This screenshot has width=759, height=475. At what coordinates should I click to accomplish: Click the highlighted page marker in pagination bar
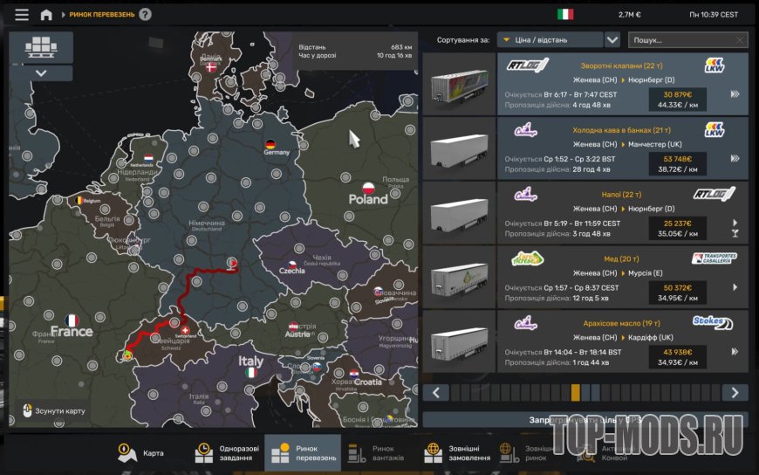click(576, 393)
